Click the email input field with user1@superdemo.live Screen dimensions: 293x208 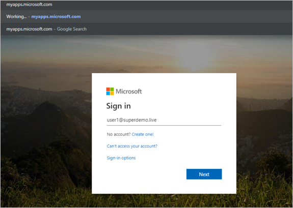[x=164, y=120]
